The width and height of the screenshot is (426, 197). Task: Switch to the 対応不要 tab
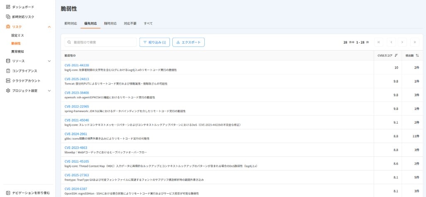pyautogui.click(x=130, y=24)
